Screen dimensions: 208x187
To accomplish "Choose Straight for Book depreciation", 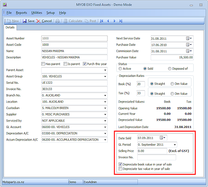I will click(152, 84).
